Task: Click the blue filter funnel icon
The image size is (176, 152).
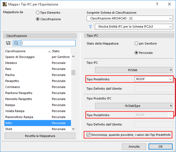Action: (x=90, y=27)
